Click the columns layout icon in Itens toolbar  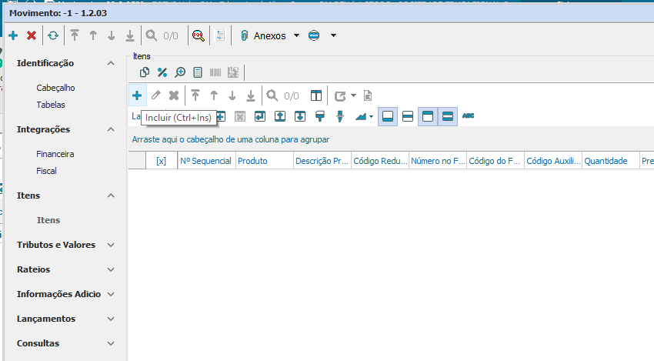(316, 95)
